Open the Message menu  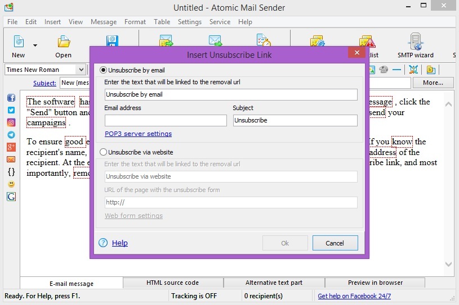[104, 22]
